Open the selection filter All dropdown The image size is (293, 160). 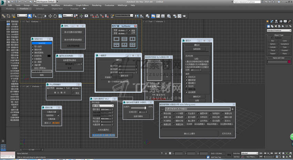22,15
